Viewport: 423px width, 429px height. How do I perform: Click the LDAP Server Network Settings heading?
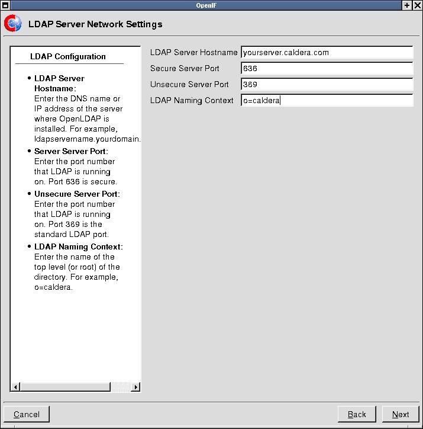95,24
